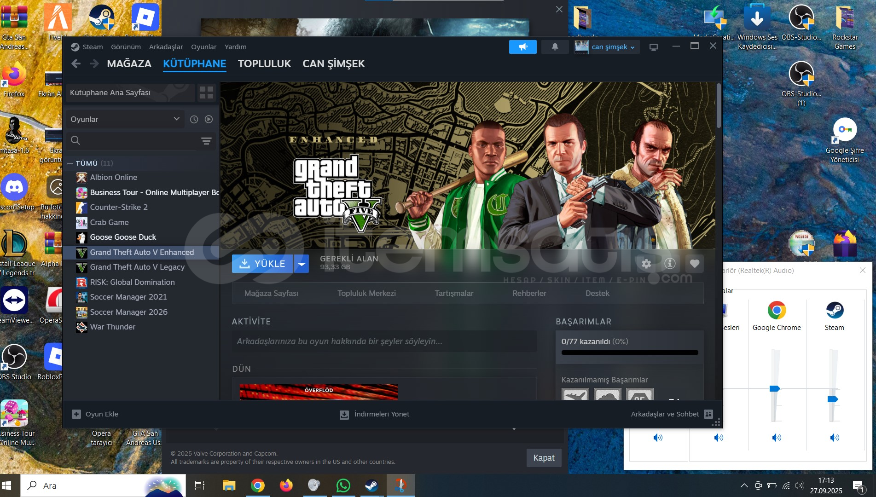Switch to the MAĞAZA tab

pos(129,64)
